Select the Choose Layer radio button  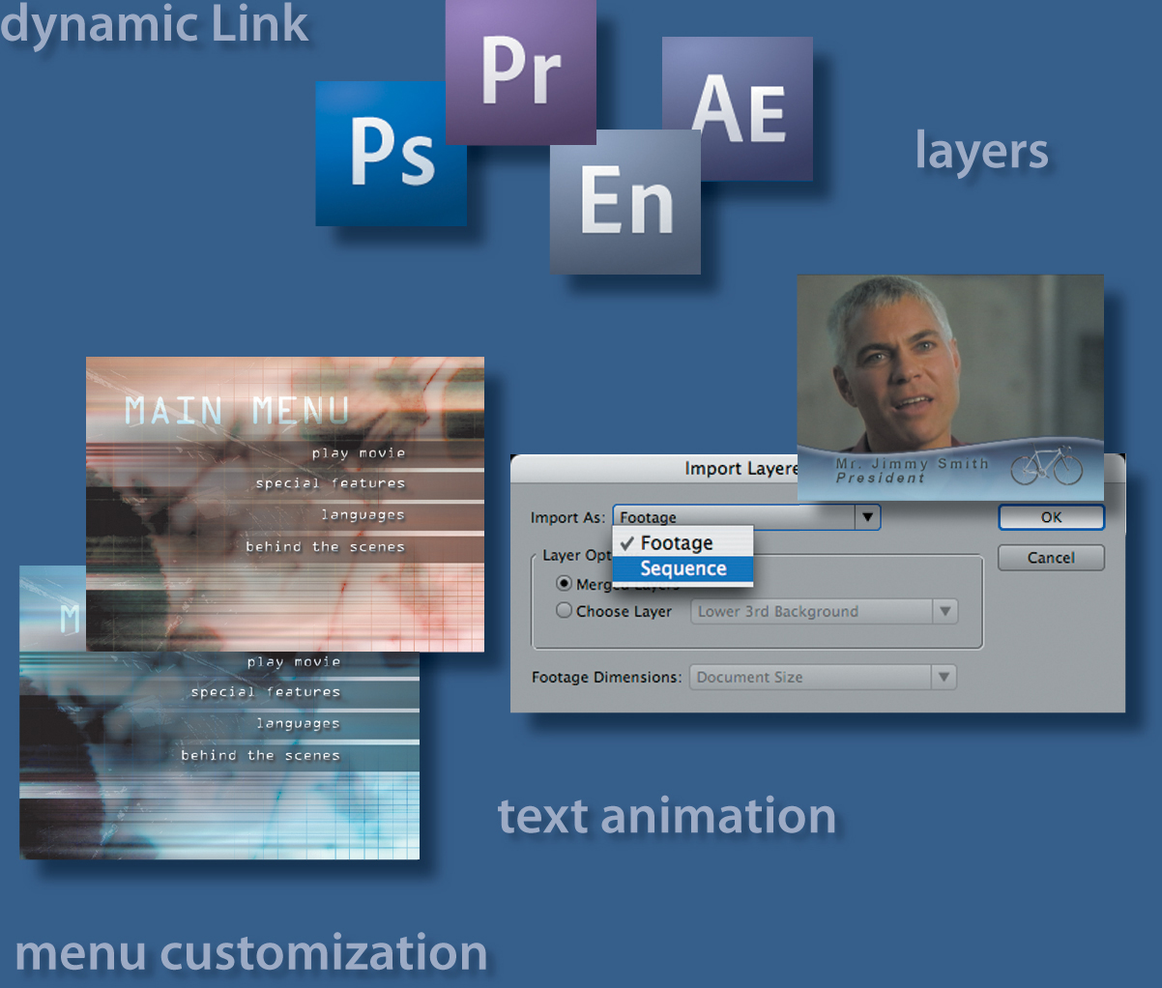565,611
